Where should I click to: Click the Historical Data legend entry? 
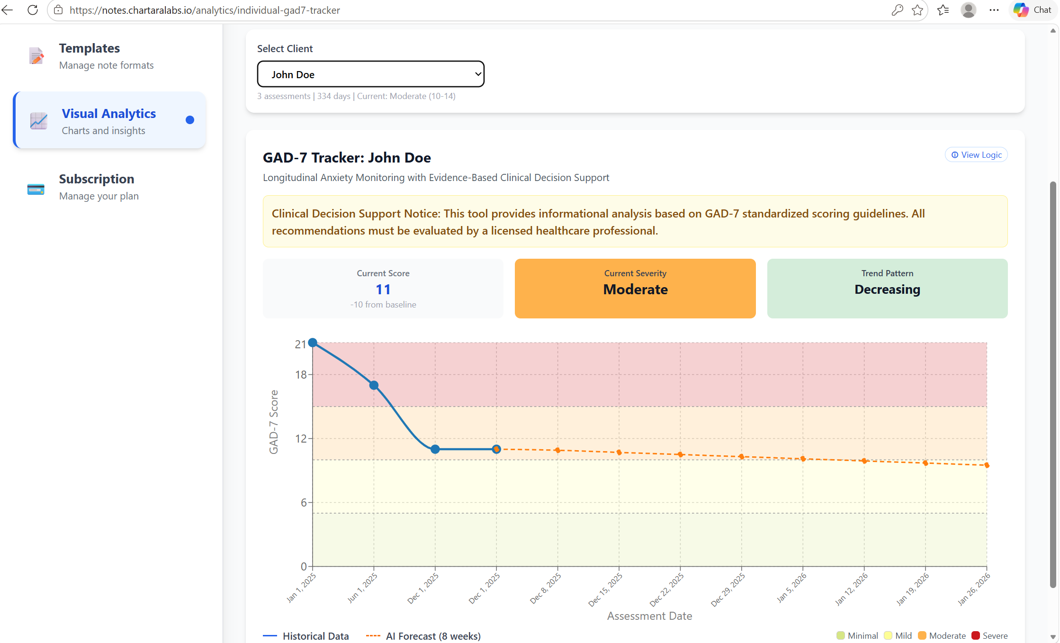click(x=306, y=636)
